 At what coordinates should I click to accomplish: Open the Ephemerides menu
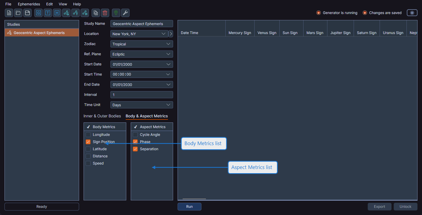tap(29, 4)
